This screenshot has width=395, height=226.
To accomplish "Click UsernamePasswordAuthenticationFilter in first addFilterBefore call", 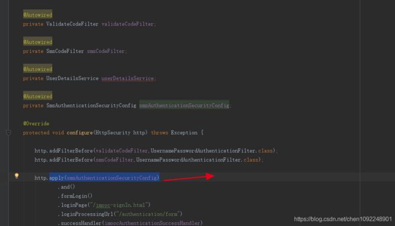I will [203, 151].
